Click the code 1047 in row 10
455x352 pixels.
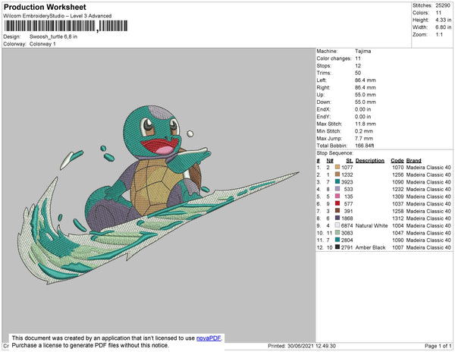(x=398, y=233)
